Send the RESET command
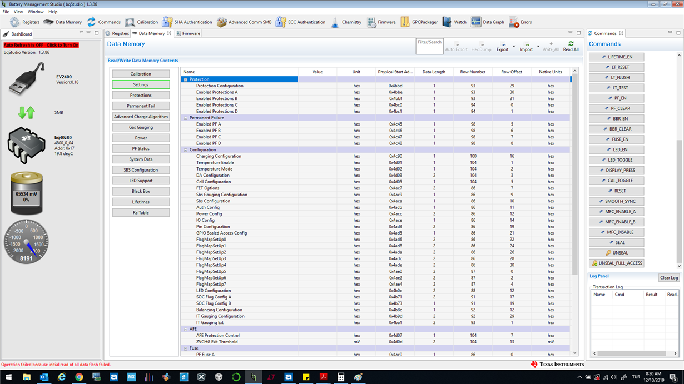 coord(617,191)
